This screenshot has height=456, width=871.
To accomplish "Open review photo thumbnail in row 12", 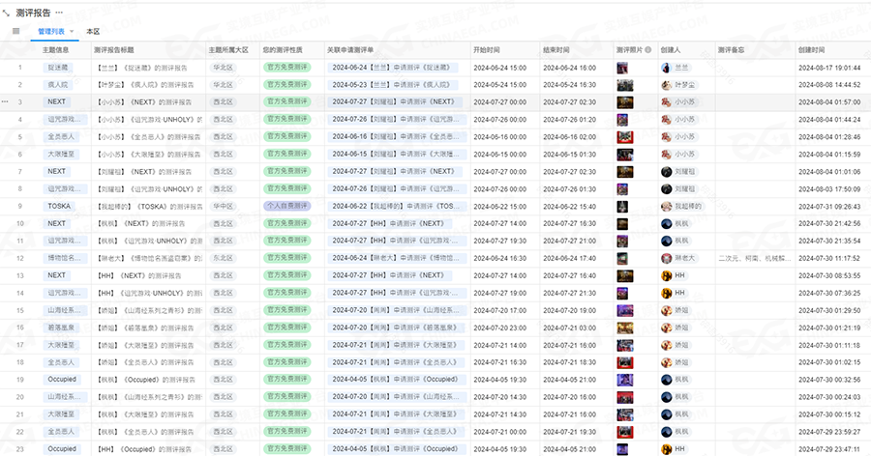I will pyautogui.click(x=623, y=258).
